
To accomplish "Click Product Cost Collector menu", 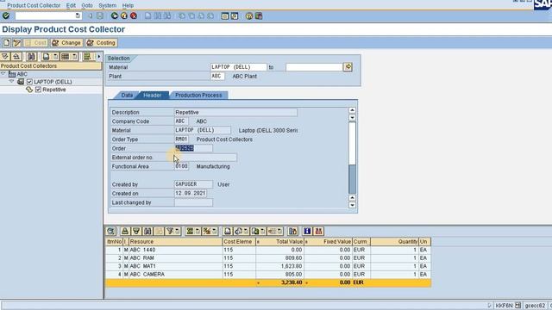I will pyautogui.click(x=34, y=6).
